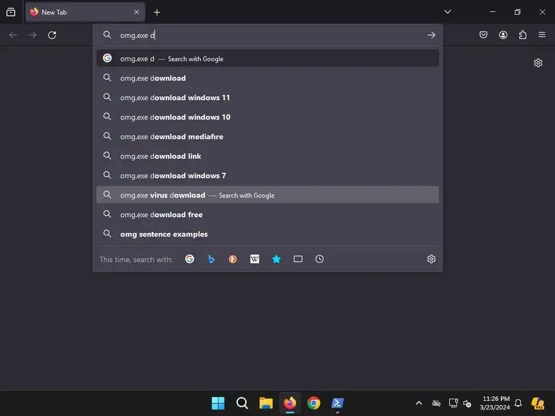
Task: Open a new tab with the plus button
Action: 157,12
